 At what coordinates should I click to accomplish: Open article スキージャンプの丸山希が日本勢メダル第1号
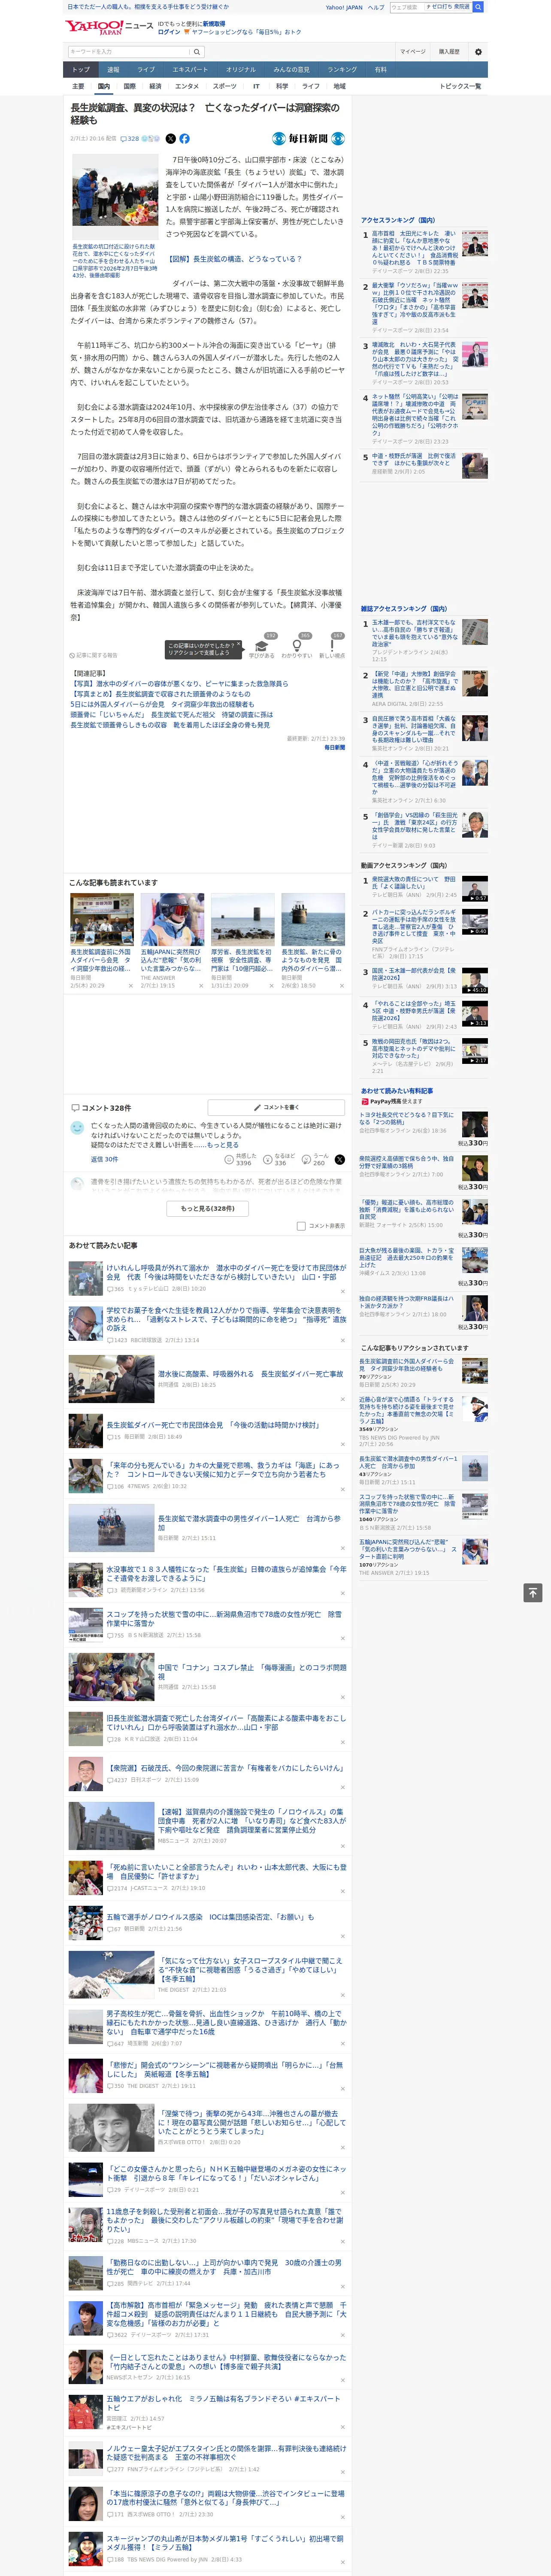[225, 2544]
